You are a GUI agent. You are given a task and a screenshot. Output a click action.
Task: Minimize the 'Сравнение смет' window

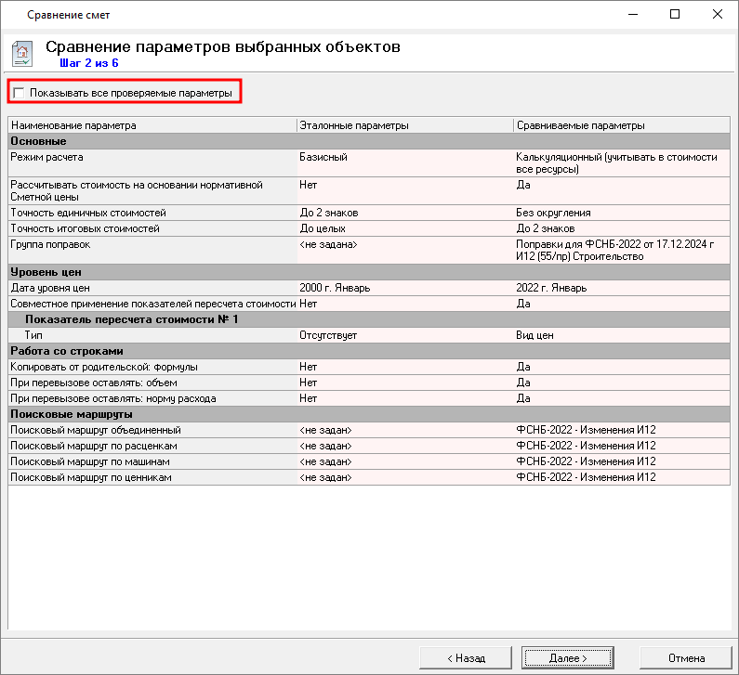click(632, 15)
